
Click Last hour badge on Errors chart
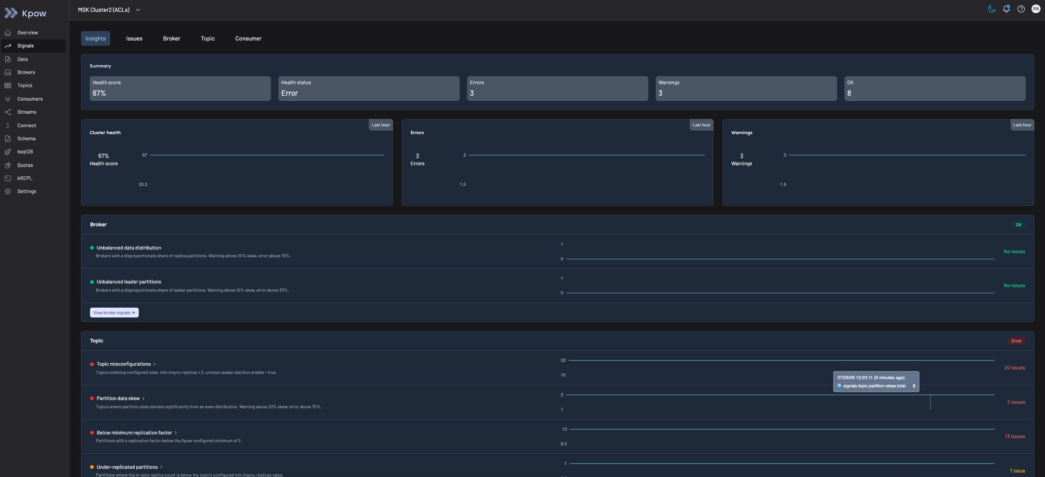[x=701, y=125]
